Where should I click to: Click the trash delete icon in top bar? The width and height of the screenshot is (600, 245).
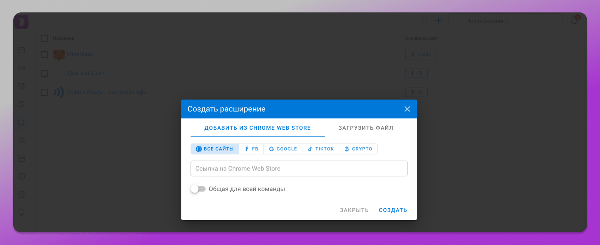click(424, 21)
